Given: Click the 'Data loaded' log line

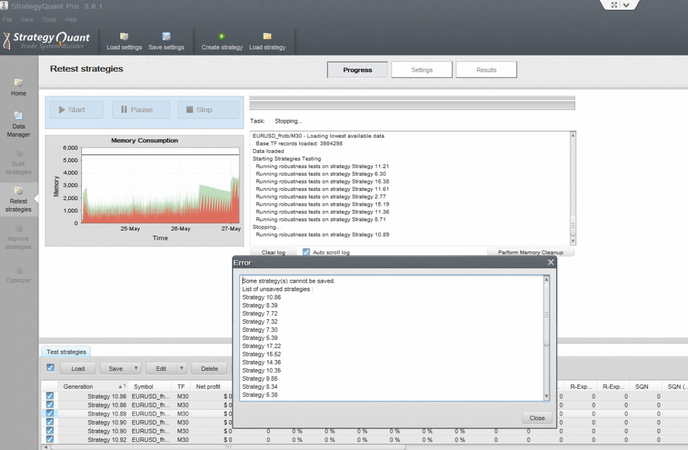Looking at the screenshot, I should 268,151.
